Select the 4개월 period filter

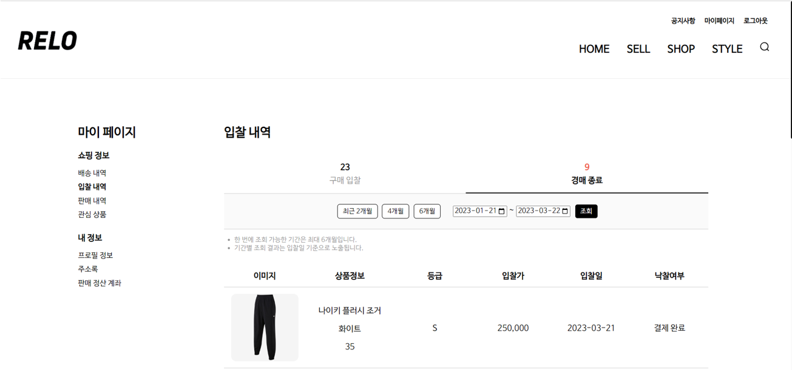click(x=395, y=211)
